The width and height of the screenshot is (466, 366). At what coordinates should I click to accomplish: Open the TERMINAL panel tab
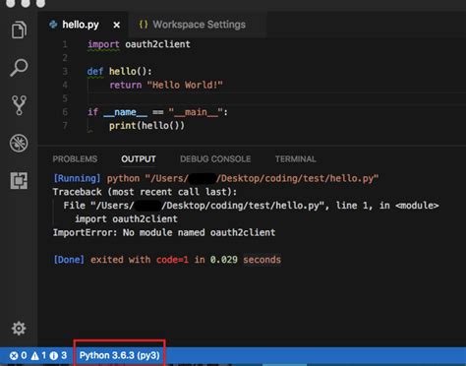click(x=296, y=159)
